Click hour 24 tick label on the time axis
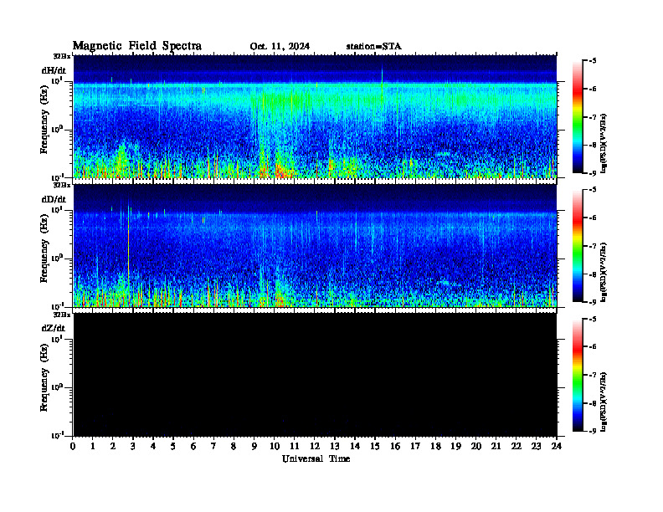663x512 pixels. (557, 447)
